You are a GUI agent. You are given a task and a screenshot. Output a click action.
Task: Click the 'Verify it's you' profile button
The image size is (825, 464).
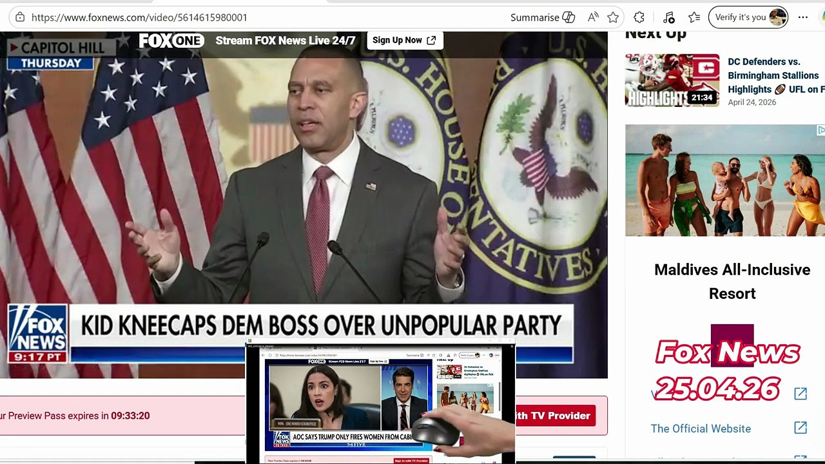748,17
